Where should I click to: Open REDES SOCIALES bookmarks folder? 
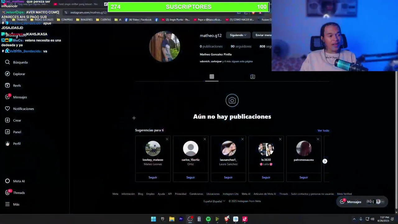tap(42, 20)
